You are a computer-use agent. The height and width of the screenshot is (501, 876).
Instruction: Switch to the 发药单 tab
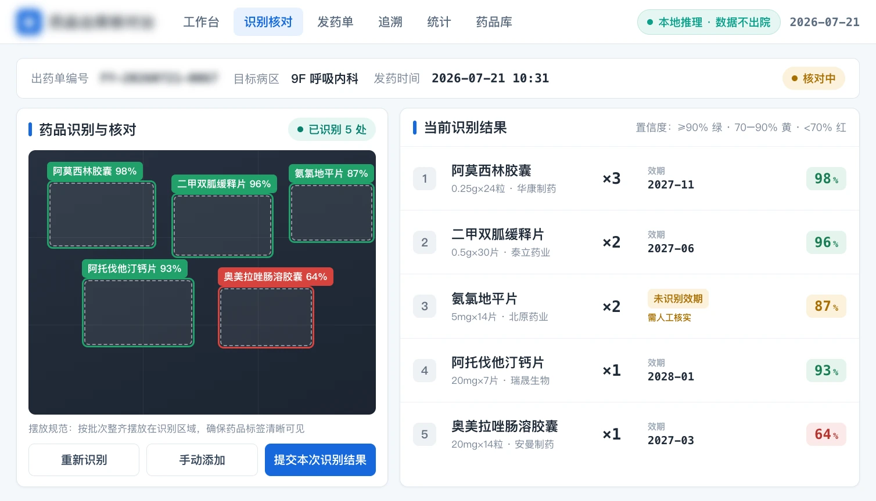pyautogui.click(x=335, y=22)
